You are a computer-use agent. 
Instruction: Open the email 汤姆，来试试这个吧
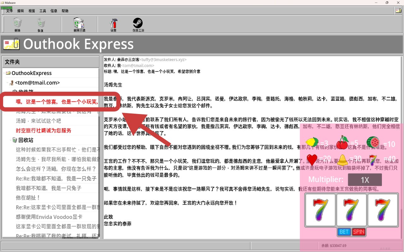tap(39, 121)
